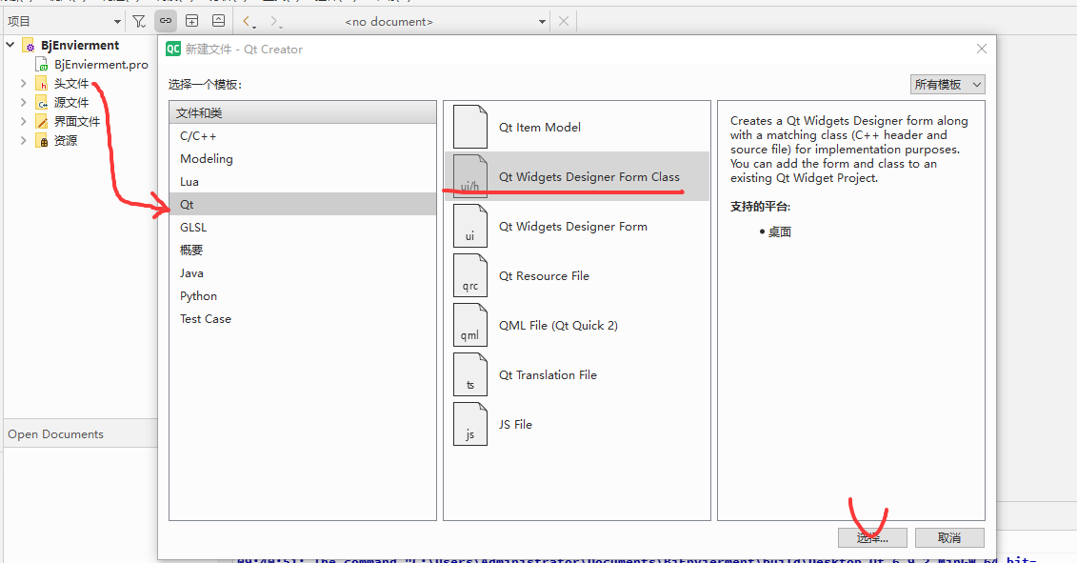Choose the Qt Item Model template

tap(577, 127)
